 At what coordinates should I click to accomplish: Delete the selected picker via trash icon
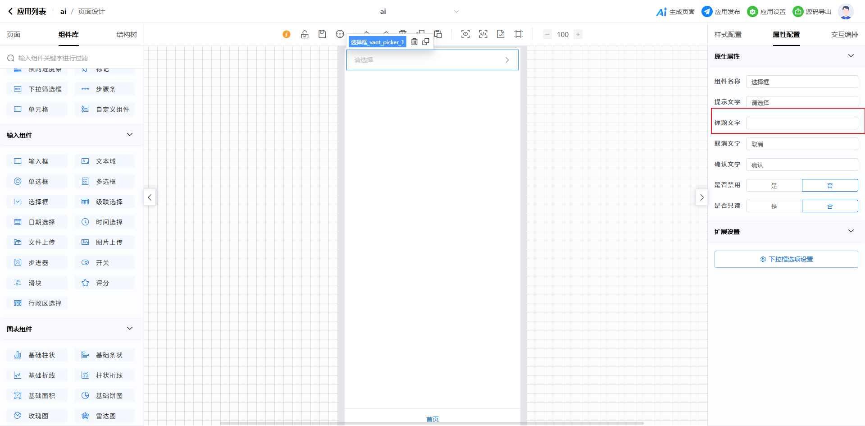tap(414, 42)
